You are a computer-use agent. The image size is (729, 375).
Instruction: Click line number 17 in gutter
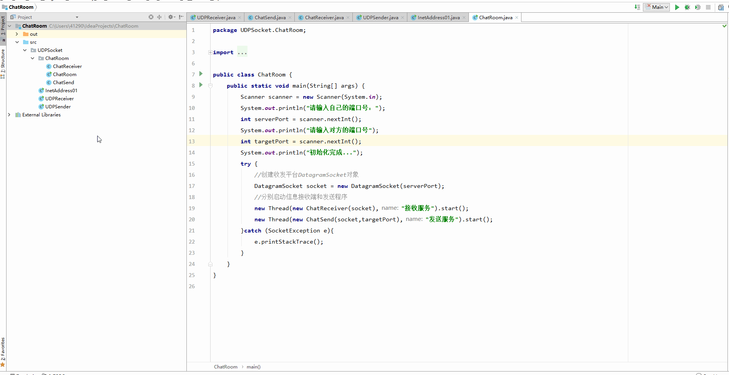coord(192,186)
